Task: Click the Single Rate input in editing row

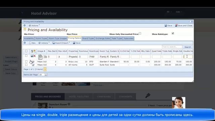Action: 177,57
